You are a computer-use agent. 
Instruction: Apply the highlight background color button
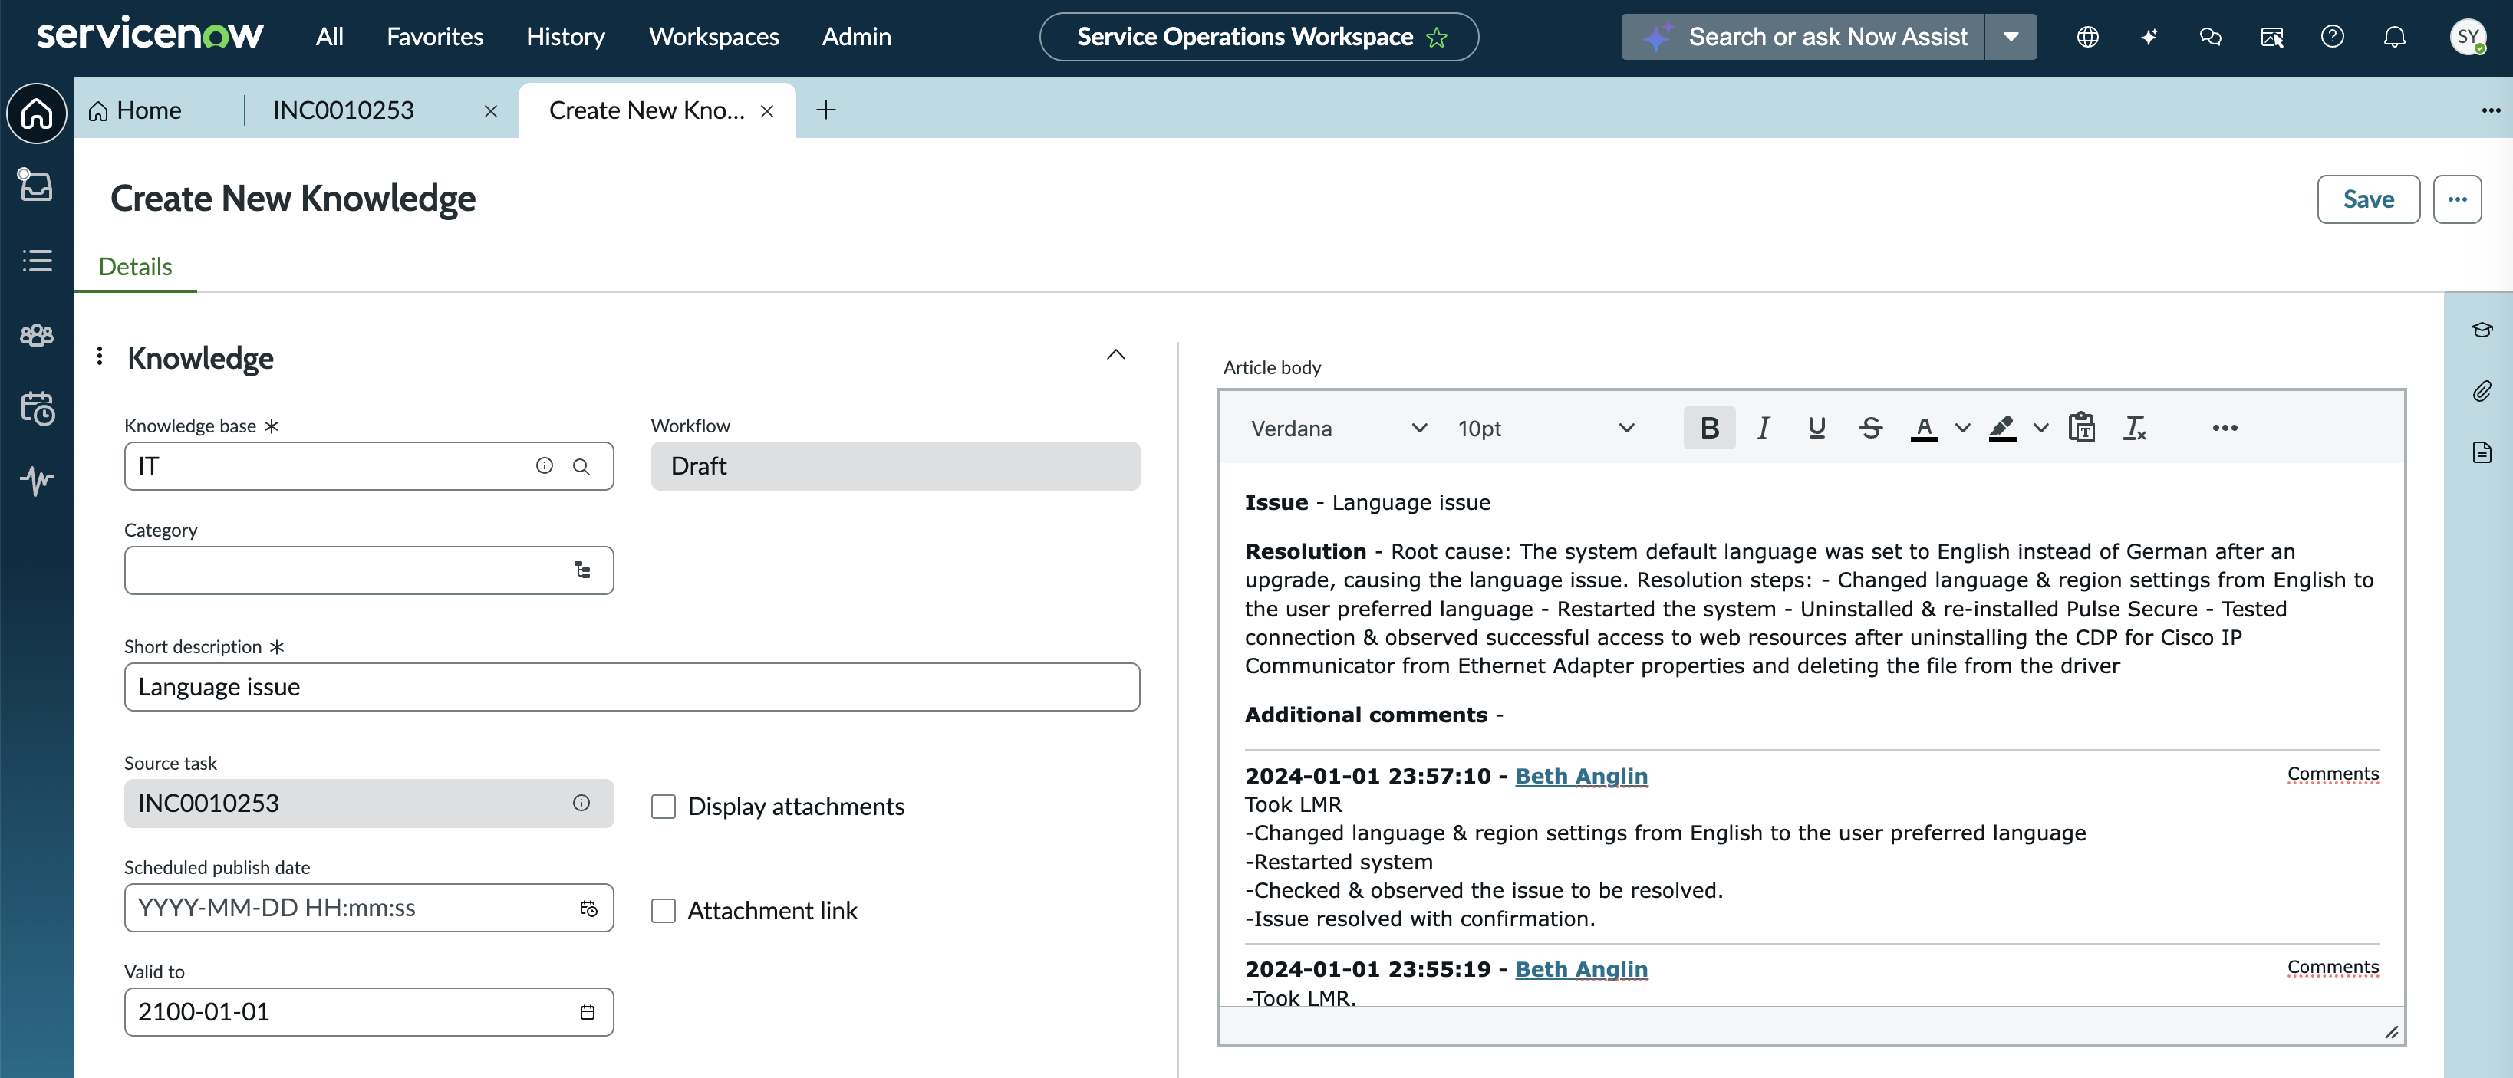click(x=2002, y=428)
